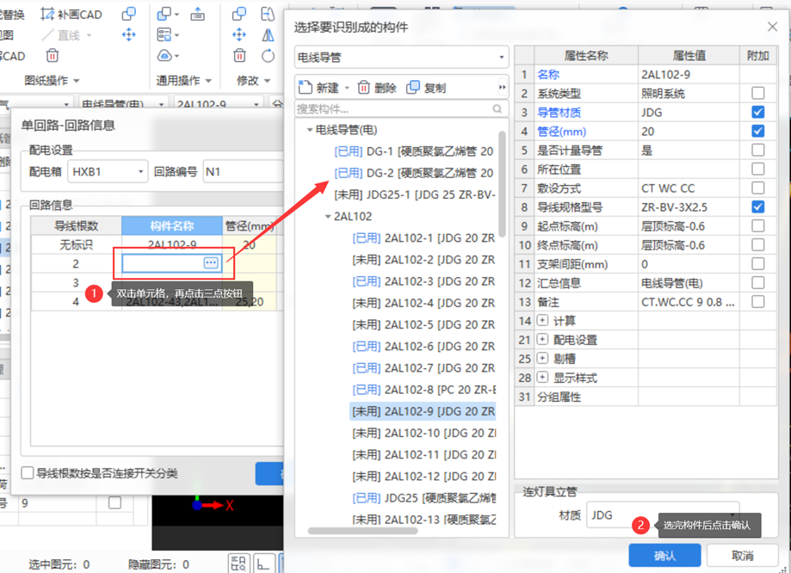The image size is (791, 573).
Task: Click the red trash icon beside 补画CAD
Action: coord(53,56)
